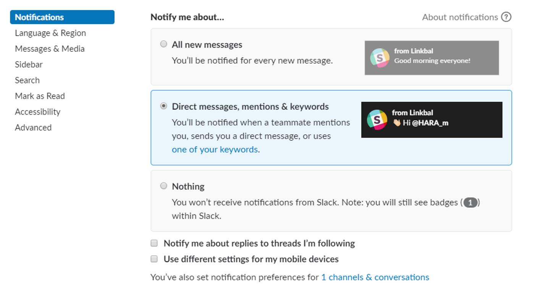Go to Messages & Media preferences
This screenshot has width=550, height=291.
[x=50, y=49]
